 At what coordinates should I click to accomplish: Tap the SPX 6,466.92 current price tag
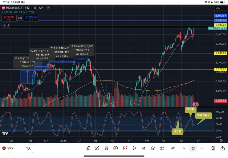218,28
